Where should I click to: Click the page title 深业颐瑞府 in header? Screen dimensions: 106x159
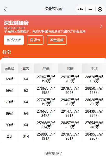coord(53,9)
